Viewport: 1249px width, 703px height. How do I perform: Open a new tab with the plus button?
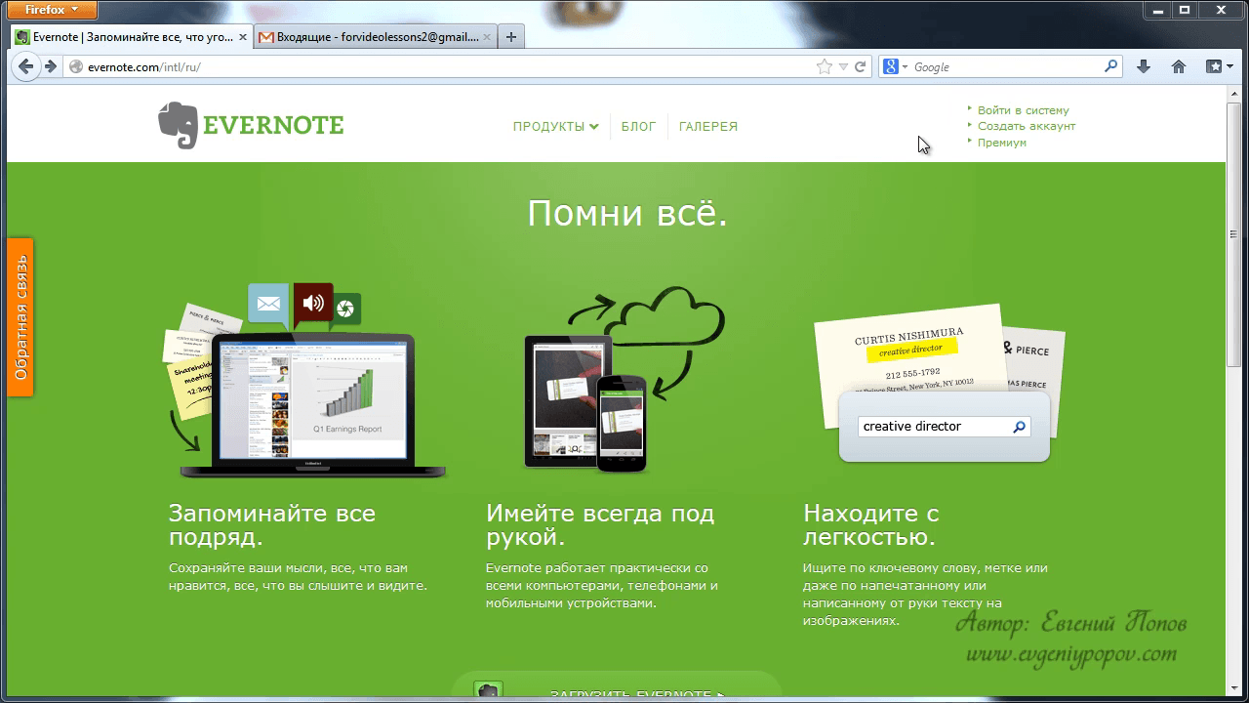click(511, 37)
